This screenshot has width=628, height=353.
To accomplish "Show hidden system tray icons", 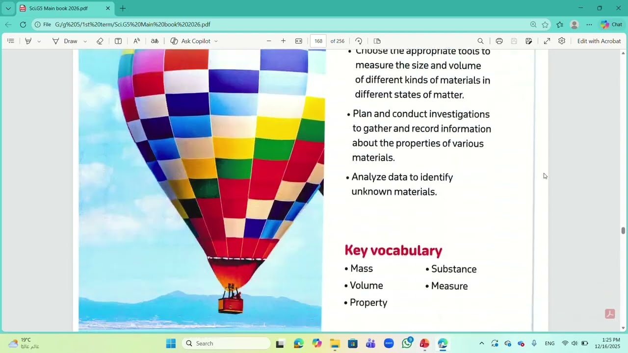I will [x=481, y=344].
